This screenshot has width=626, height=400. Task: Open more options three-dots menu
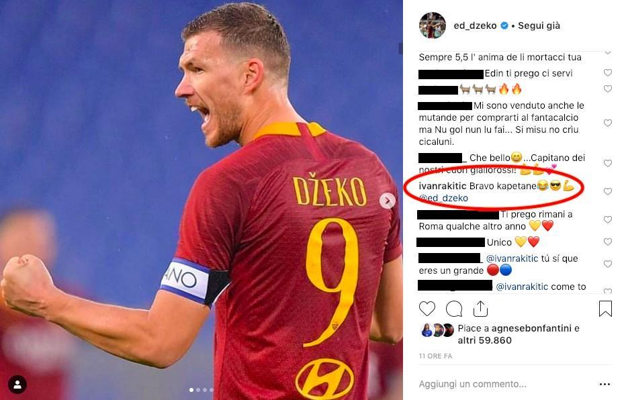coord(605,384)
